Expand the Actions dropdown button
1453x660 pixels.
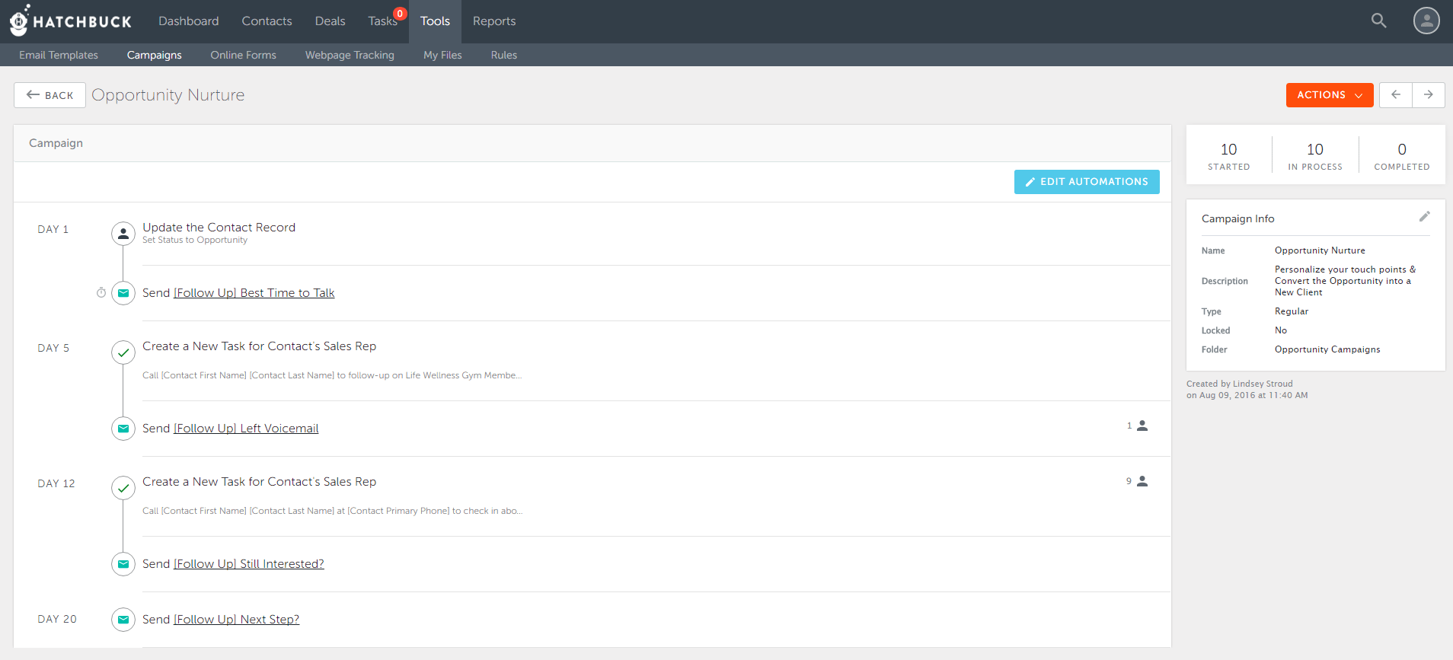coord(1329,95)
